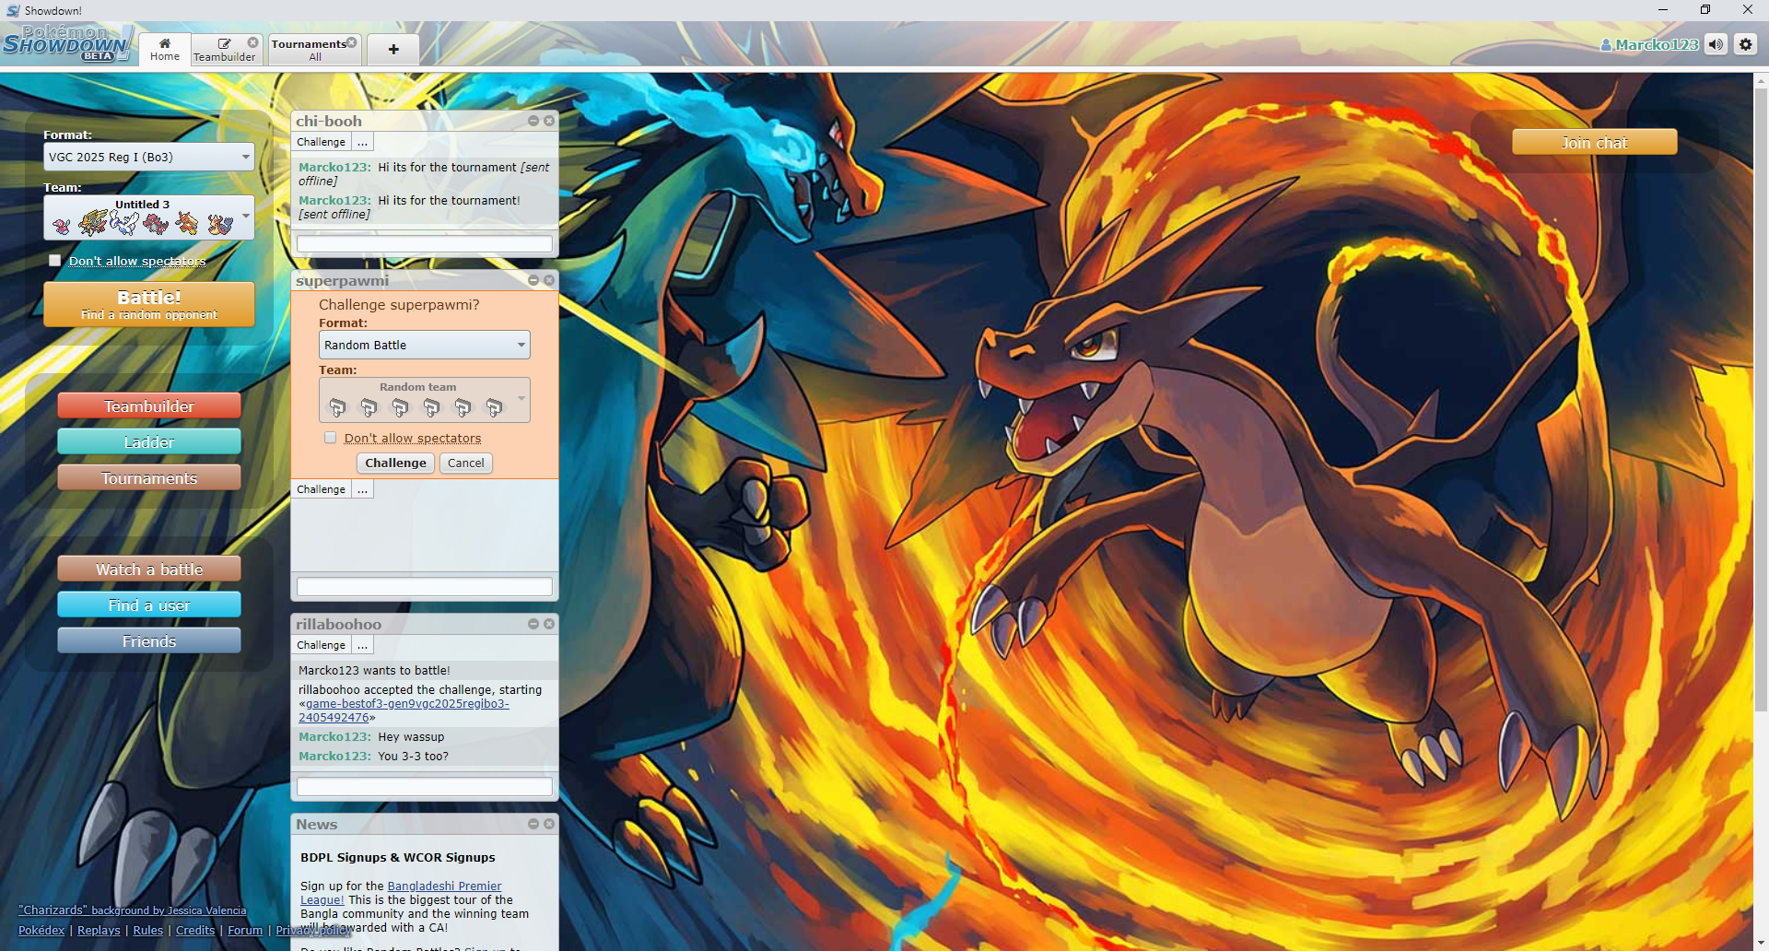This screenshot has height=951, width=1769.
Task: Cancel the superpawmi challenge
Action: coord(466,463)
